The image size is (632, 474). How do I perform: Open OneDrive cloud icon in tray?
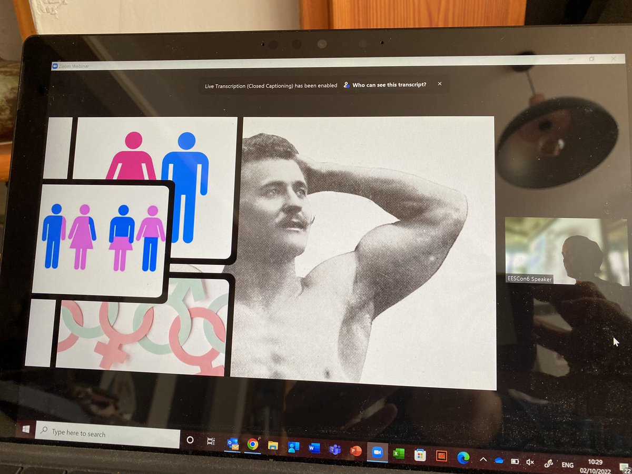[x=499, y=460]
